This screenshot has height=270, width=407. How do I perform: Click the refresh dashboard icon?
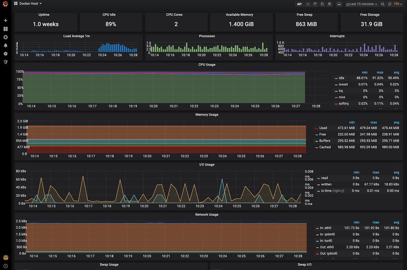[390, 4]
